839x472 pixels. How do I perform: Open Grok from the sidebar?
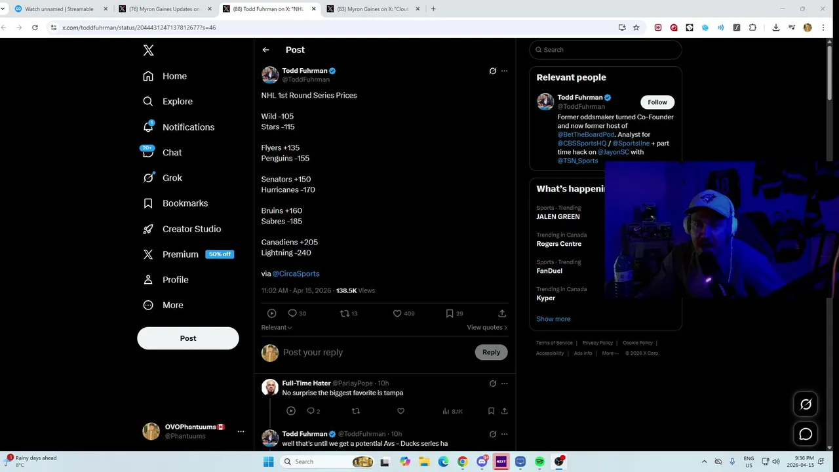(x=163, y=178)
